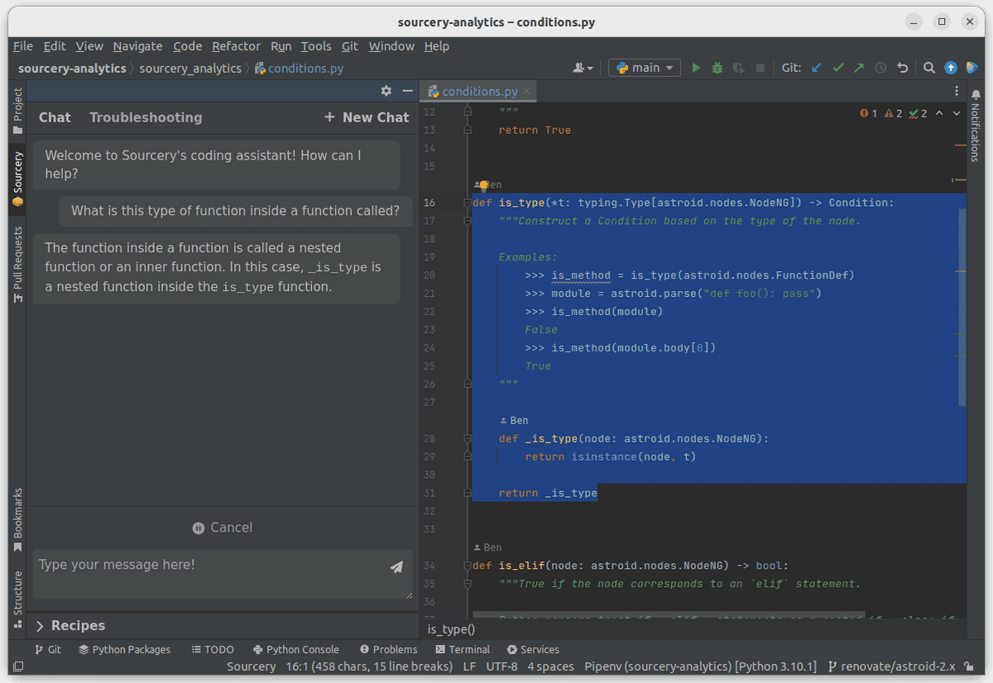The height and width of the screenshot is (683, 993).
Task: Open the Refactor menu
Action: (x=236, y=46)
